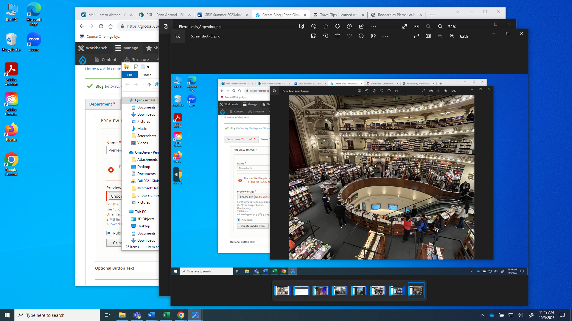Open file info for Screenshot (8).png
The height and width of the screenshot is (321, 572).
tap(361, 36)
